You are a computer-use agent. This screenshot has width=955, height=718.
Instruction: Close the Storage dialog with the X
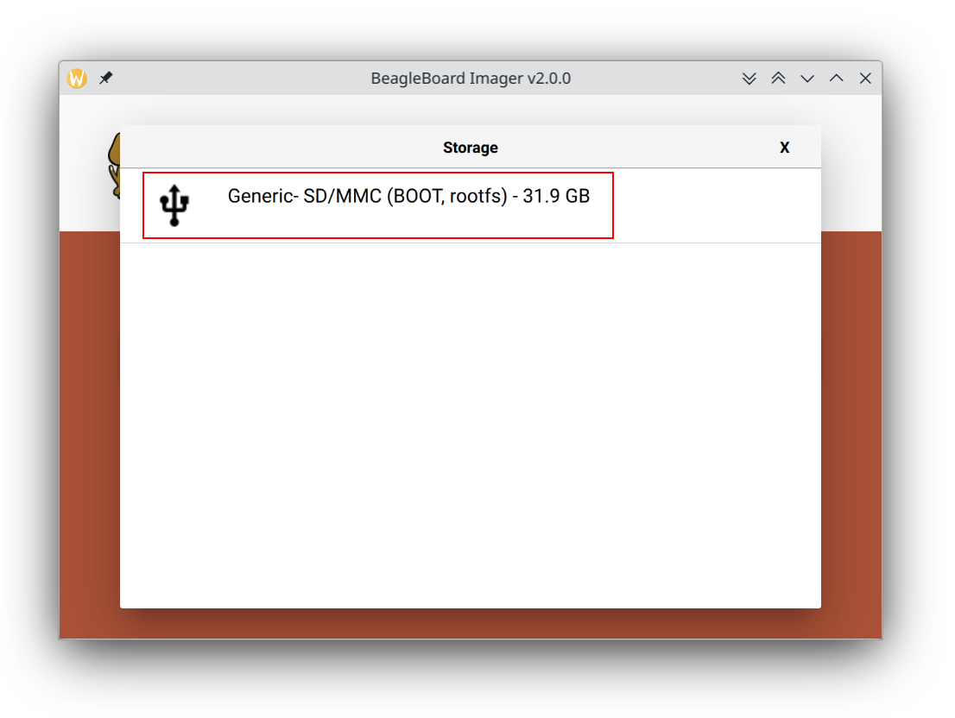784,148
